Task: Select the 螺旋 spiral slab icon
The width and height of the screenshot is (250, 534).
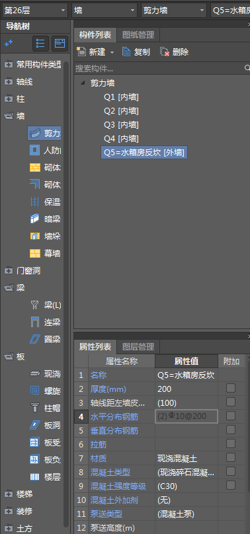Action: click(x=35, y=391)
